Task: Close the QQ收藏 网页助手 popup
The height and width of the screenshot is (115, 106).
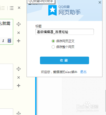Action: coord(100,3)
